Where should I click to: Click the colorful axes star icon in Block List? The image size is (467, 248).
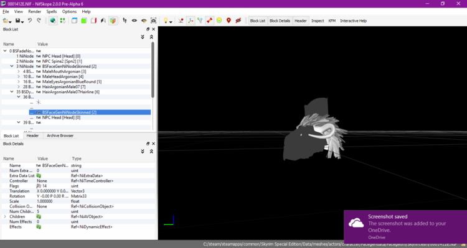39,103
